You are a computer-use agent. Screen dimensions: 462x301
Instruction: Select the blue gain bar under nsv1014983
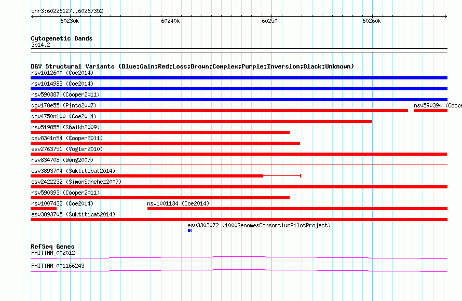coord(239,89)
